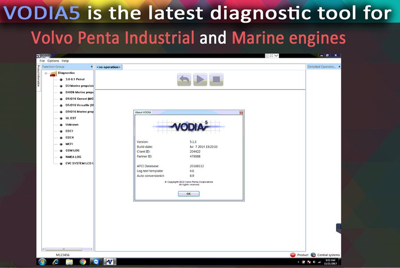Select the NMEA LOG tree item
This screenshot has width=400, height=268.
click(x=73, y=157)
